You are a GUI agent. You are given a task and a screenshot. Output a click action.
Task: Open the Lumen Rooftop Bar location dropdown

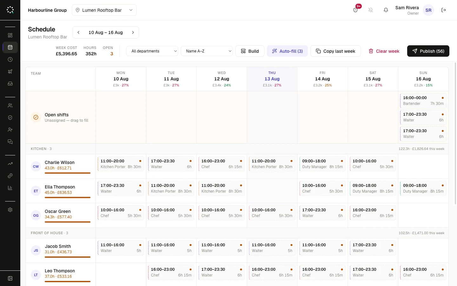click(104, 10)
